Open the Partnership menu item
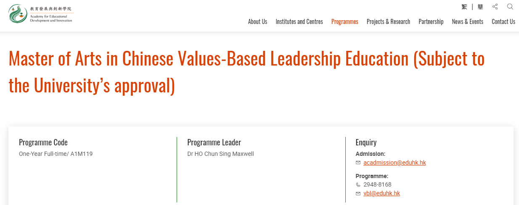The width and height of the screenshot is (519, 205). point(431,21)
